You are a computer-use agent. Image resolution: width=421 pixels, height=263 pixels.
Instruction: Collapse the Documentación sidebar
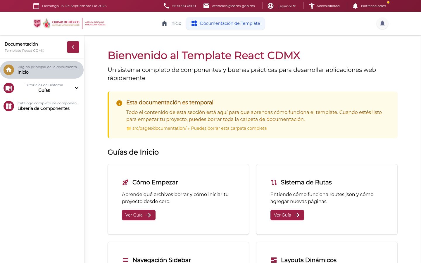pyautogui.click(x=73, y=47)
